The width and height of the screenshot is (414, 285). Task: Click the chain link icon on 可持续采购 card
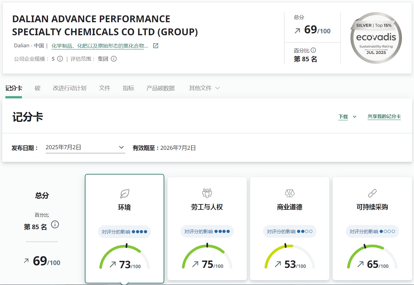pyautogui.click(x=372, y=193)
